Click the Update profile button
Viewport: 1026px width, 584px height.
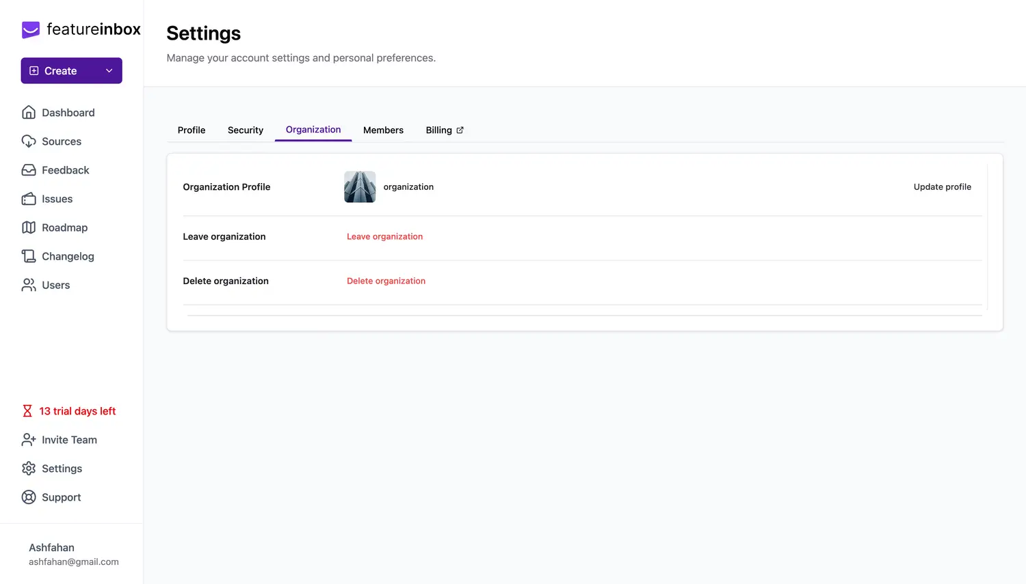(x=942, y=187)
